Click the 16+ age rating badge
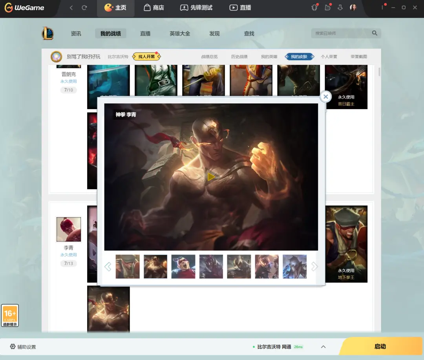The height and width of the screenshot is (360, 424). [x=10, y=315]
